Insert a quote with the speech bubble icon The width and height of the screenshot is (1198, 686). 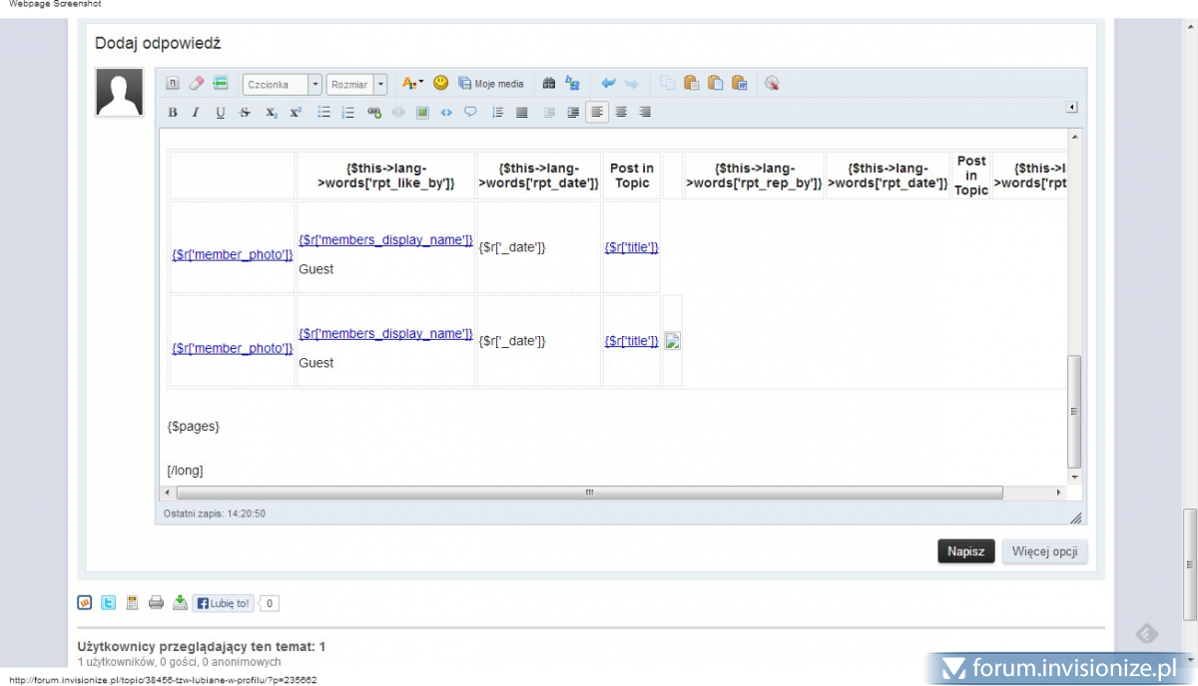click(470, 113)
